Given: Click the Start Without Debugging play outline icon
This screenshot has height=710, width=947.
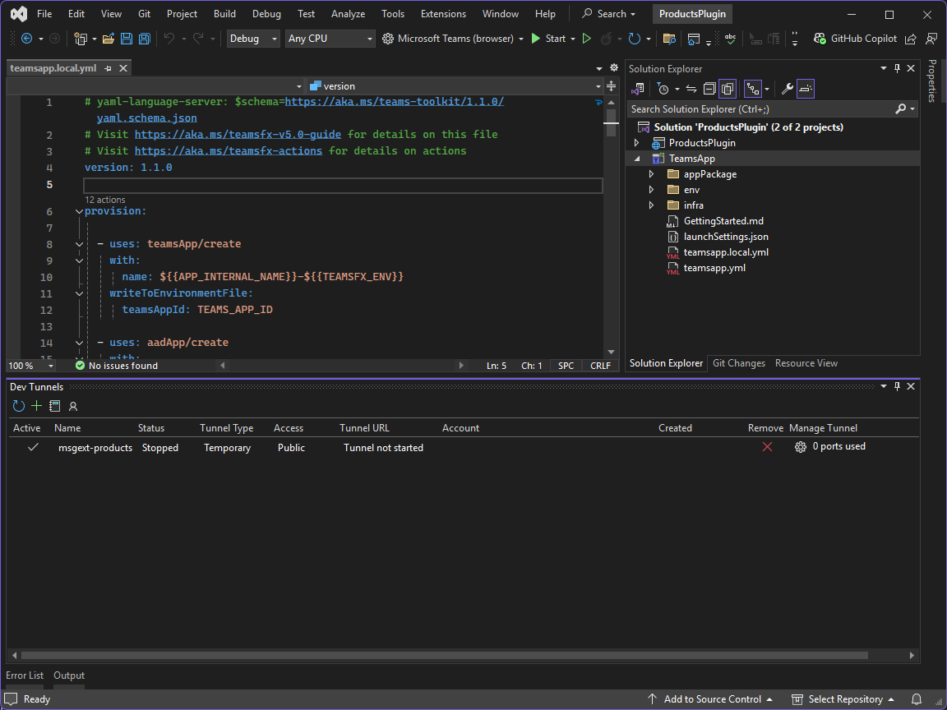Looking at the screenshot, I should pos(586,39).
